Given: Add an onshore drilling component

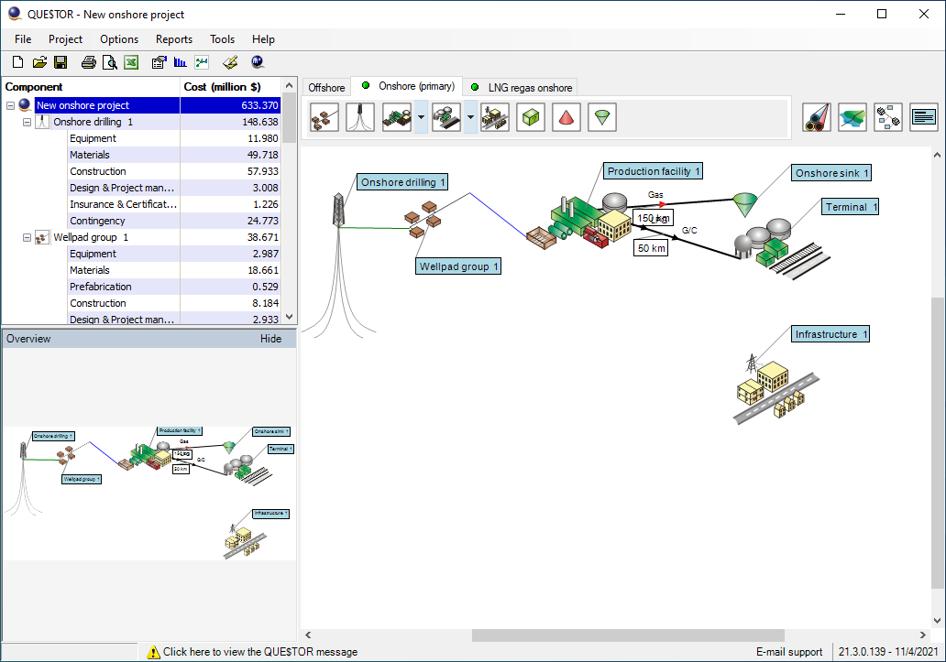Looking at the screenshot, I should pos(360,117).
